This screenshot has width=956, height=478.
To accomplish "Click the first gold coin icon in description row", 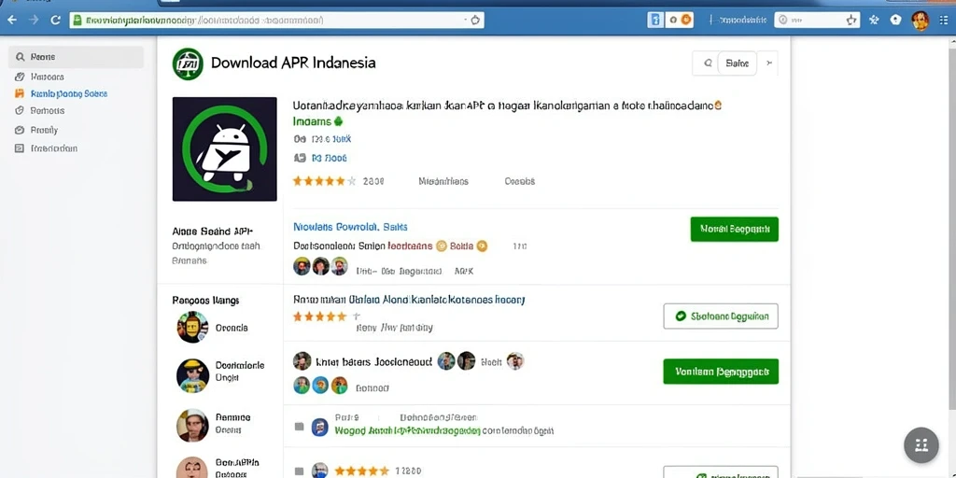I will (443, 246).
